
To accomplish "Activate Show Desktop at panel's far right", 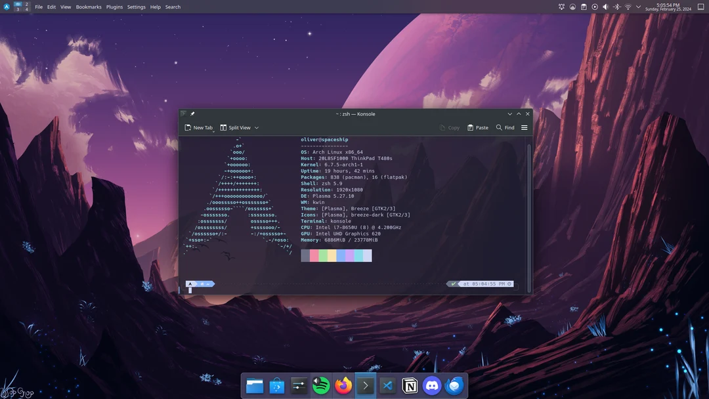I will (x=701, y=7).
